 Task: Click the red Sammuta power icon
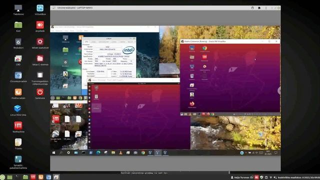[40, 92]
